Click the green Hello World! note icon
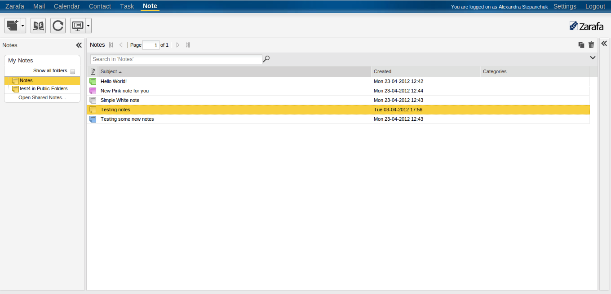The height and width of the screenshot is (294, 611). click(x=93, y=81)
